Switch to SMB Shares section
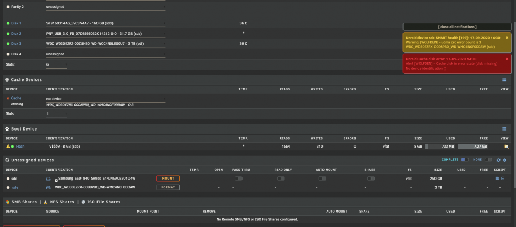The height and width of the screenshot is (227, 516). pos(24,202)
